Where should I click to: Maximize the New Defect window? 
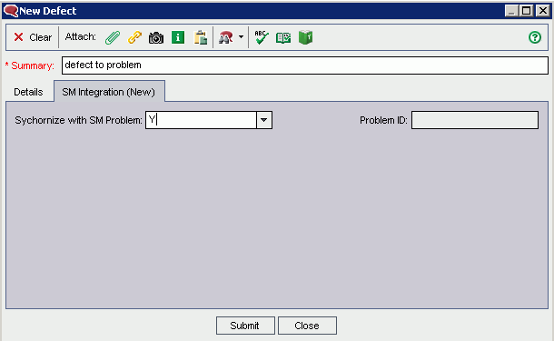coord(527,11)
